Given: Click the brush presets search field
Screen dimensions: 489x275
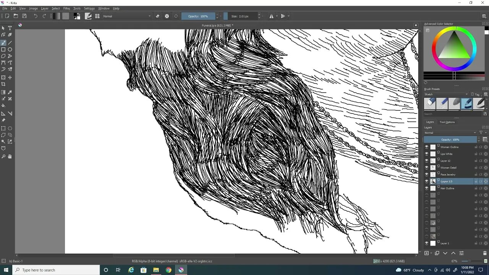Looking at the screenshot, I should coord(453,114).
